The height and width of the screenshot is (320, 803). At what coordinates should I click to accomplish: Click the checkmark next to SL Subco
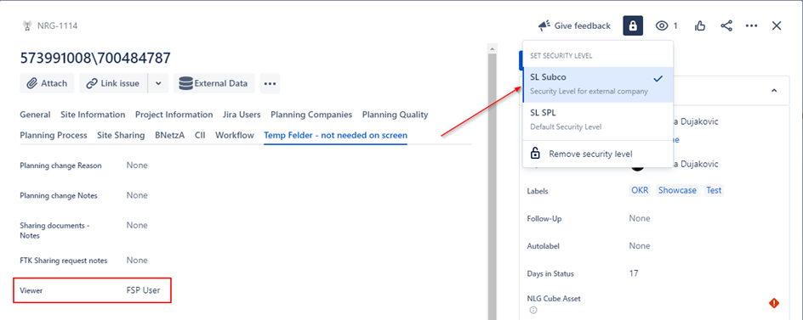coord(658,79)
